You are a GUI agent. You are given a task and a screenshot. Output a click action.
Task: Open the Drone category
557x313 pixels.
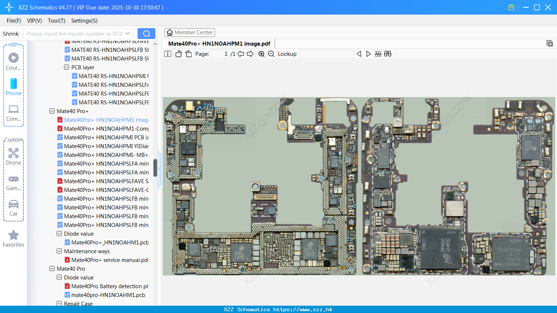(14, 156)
